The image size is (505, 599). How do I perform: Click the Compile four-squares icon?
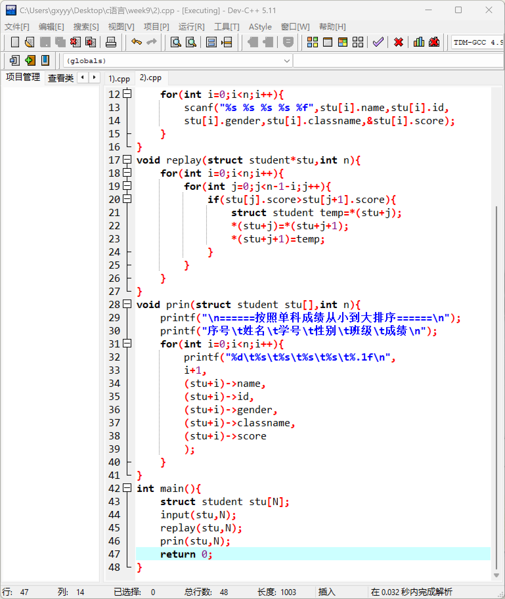[312, 42]
